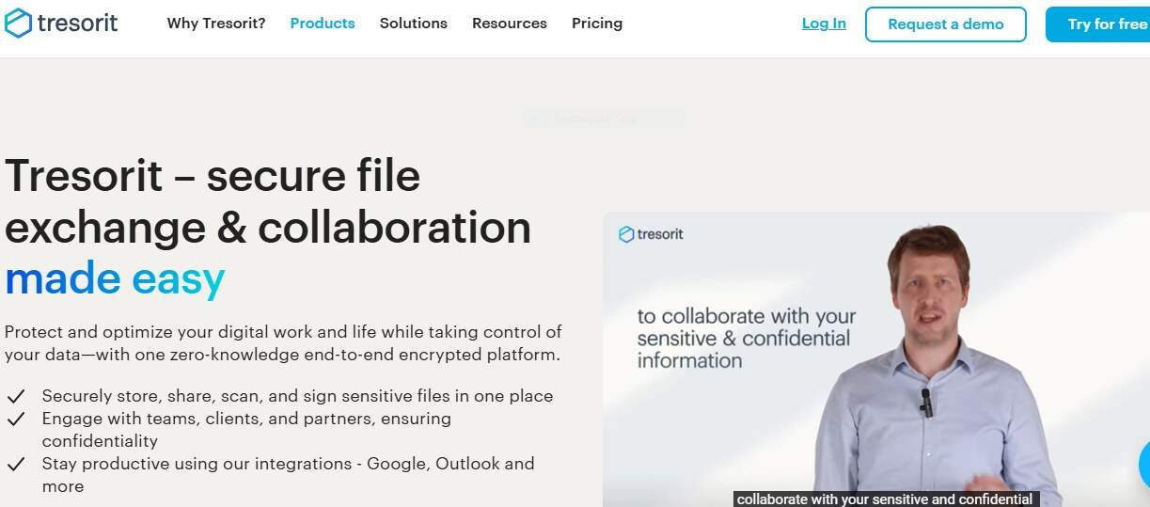Click the 'Engage with teams, clients, and partners' line
This screenshot has height=507, width=1150.
(246, 430)
